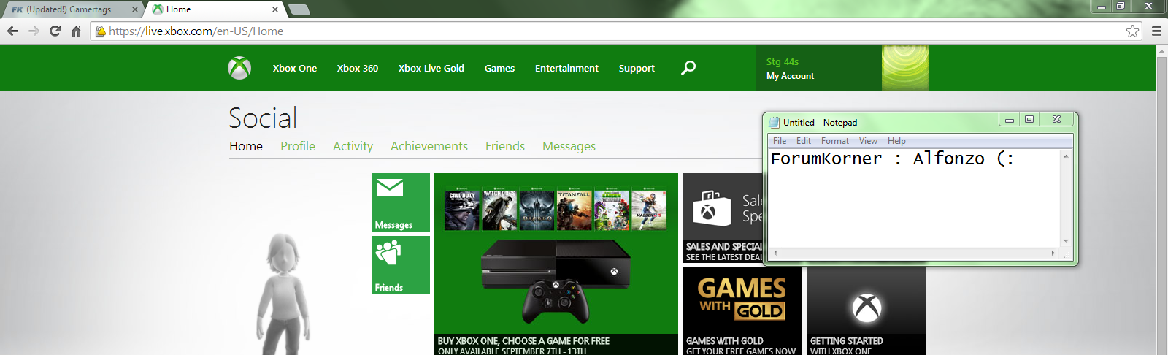
Task: Select Social Home tab
Action: pos(246,146)
